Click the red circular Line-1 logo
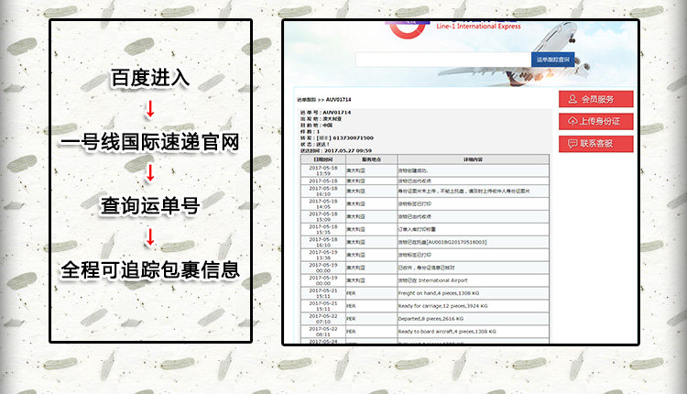687x394 pixels. [408, 29]
